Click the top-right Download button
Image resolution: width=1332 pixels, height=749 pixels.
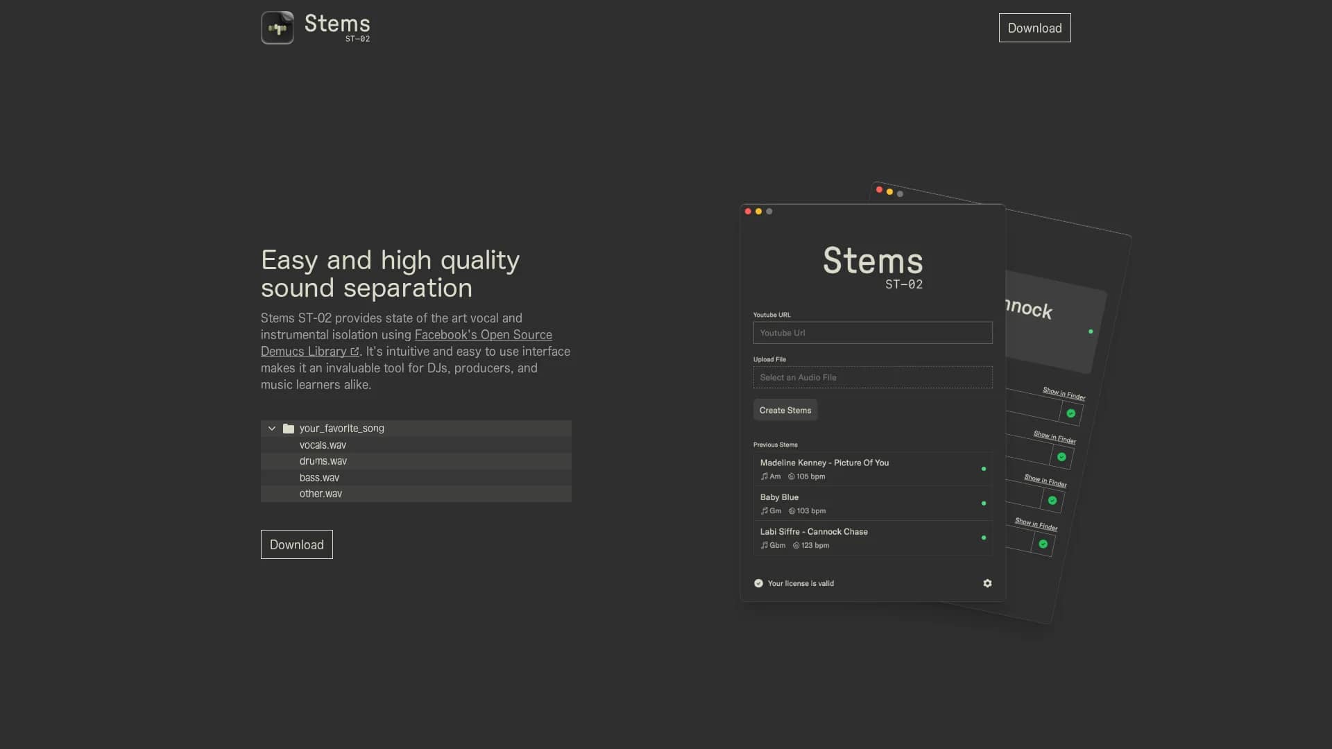(x=1034, y=28)
